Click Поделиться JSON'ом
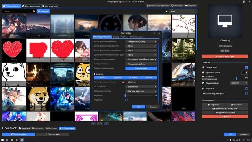Viewport: 252px width, 142px height. pyautogui.click(x=225, y=112)
